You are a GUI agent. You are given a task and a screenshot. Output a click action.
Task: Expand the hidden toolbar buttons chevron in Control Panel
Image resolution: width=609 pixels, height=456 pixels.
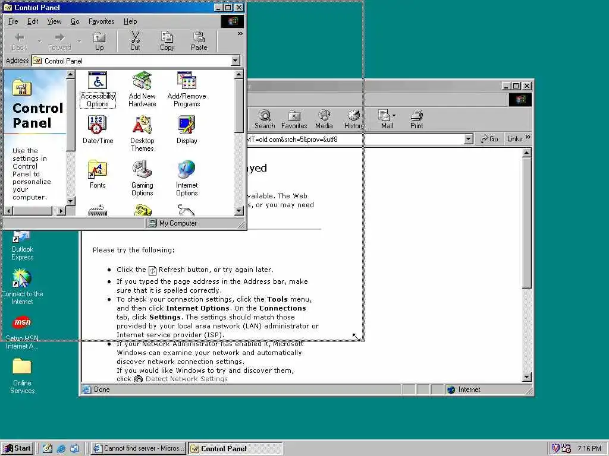[x=240, y=34]
